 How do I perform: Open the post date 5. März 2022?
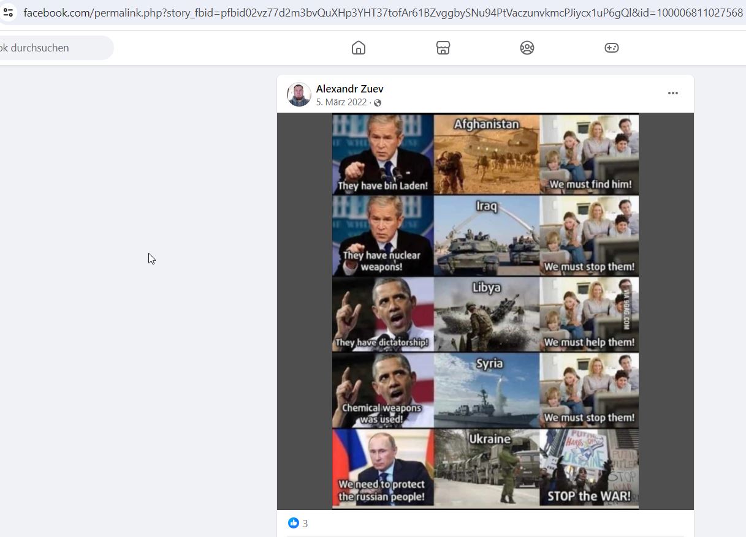click(341, 102)
